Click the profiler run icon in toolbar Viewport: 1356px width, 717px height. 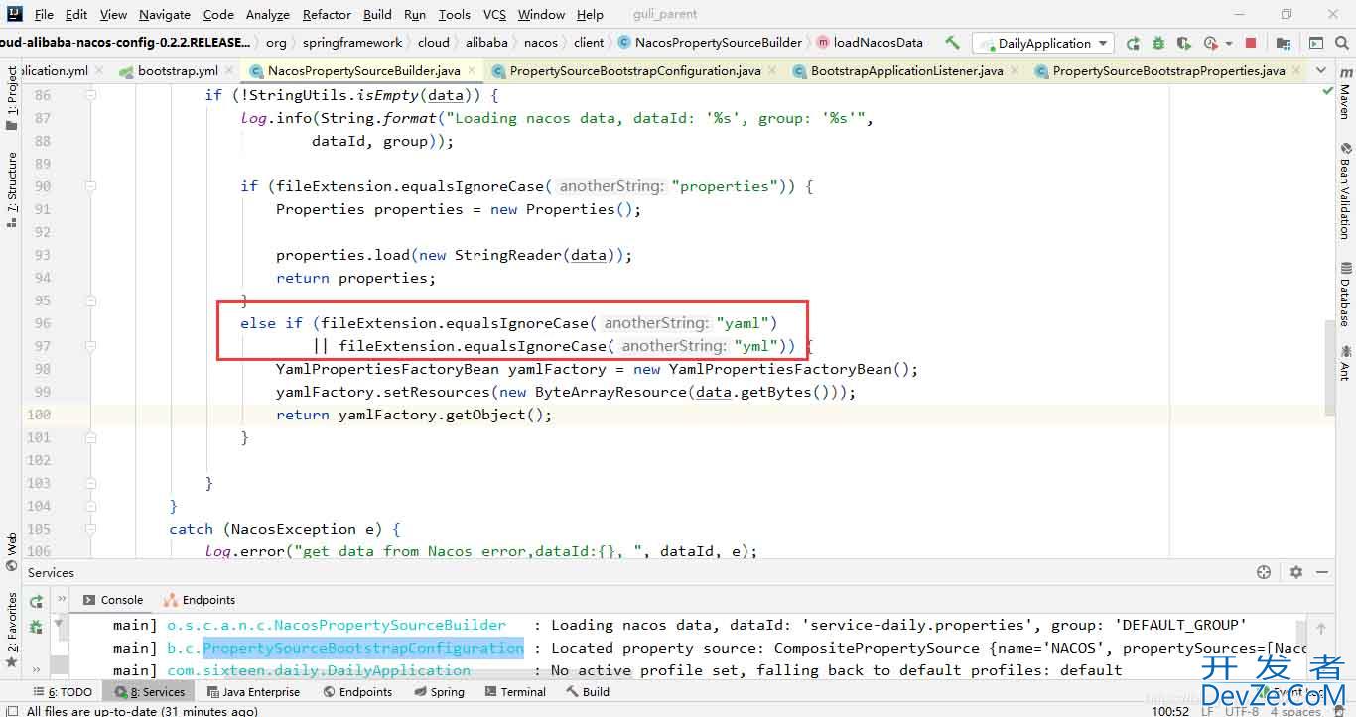1210,43
